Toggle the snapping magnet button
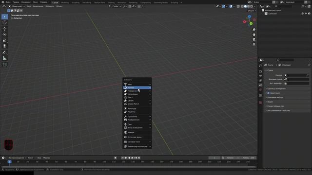Screen dimensions: 312x175 coord(130,6)
